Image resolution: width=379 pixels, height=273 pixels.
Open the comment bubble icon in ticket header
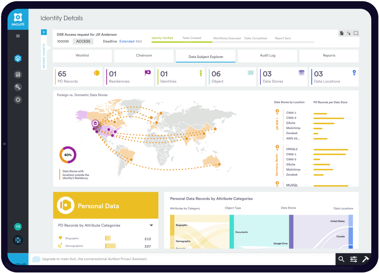pyautogui.click(x=356, y=33)
